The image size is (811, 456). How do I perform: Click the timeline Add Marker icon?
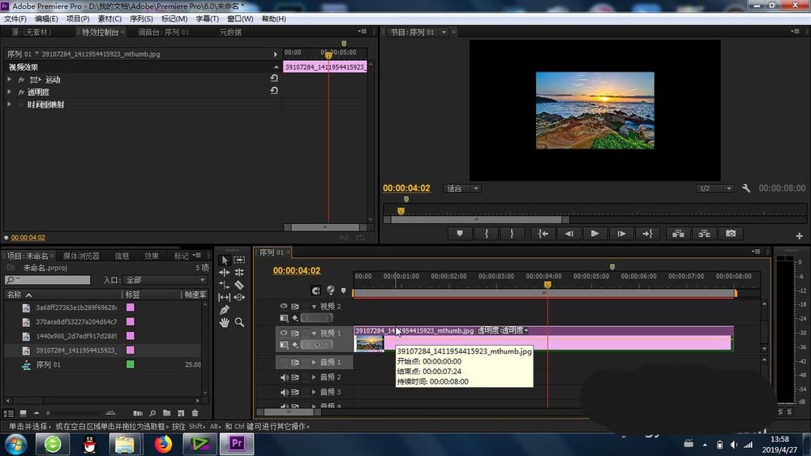(x=343, y=291)
